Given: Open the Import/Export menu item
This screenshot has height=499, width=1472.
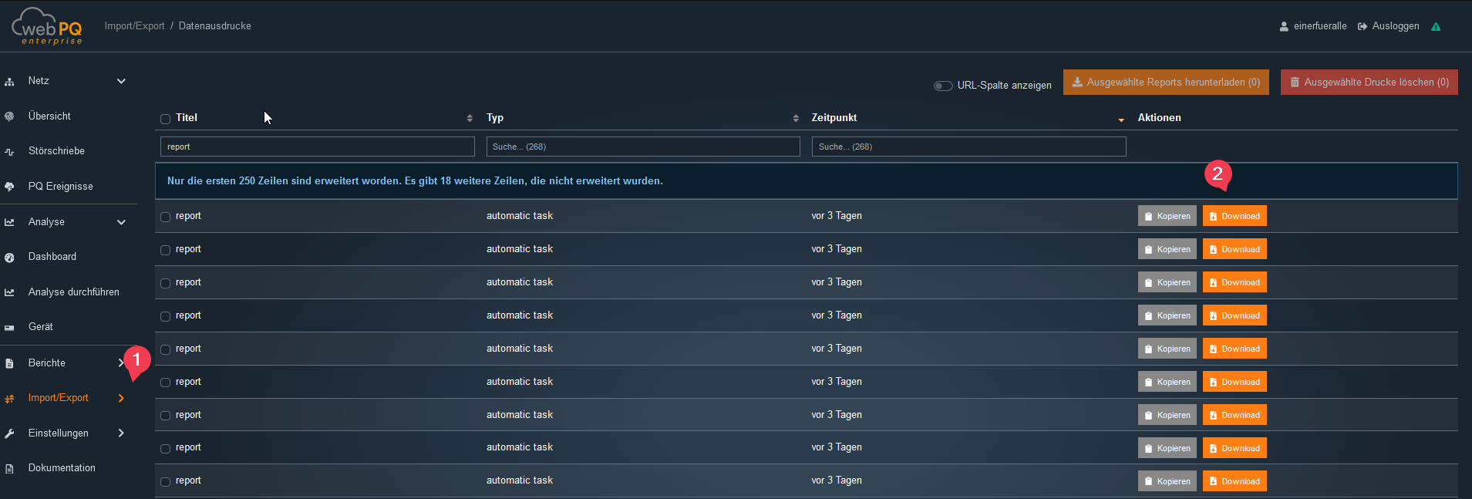Looking at the screenshot, I should [59, 398].
